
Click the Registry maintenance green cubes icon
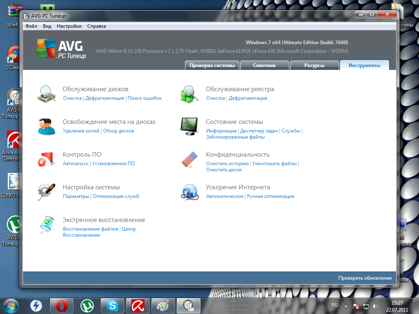pyautogui.click(x=189, y=94)
